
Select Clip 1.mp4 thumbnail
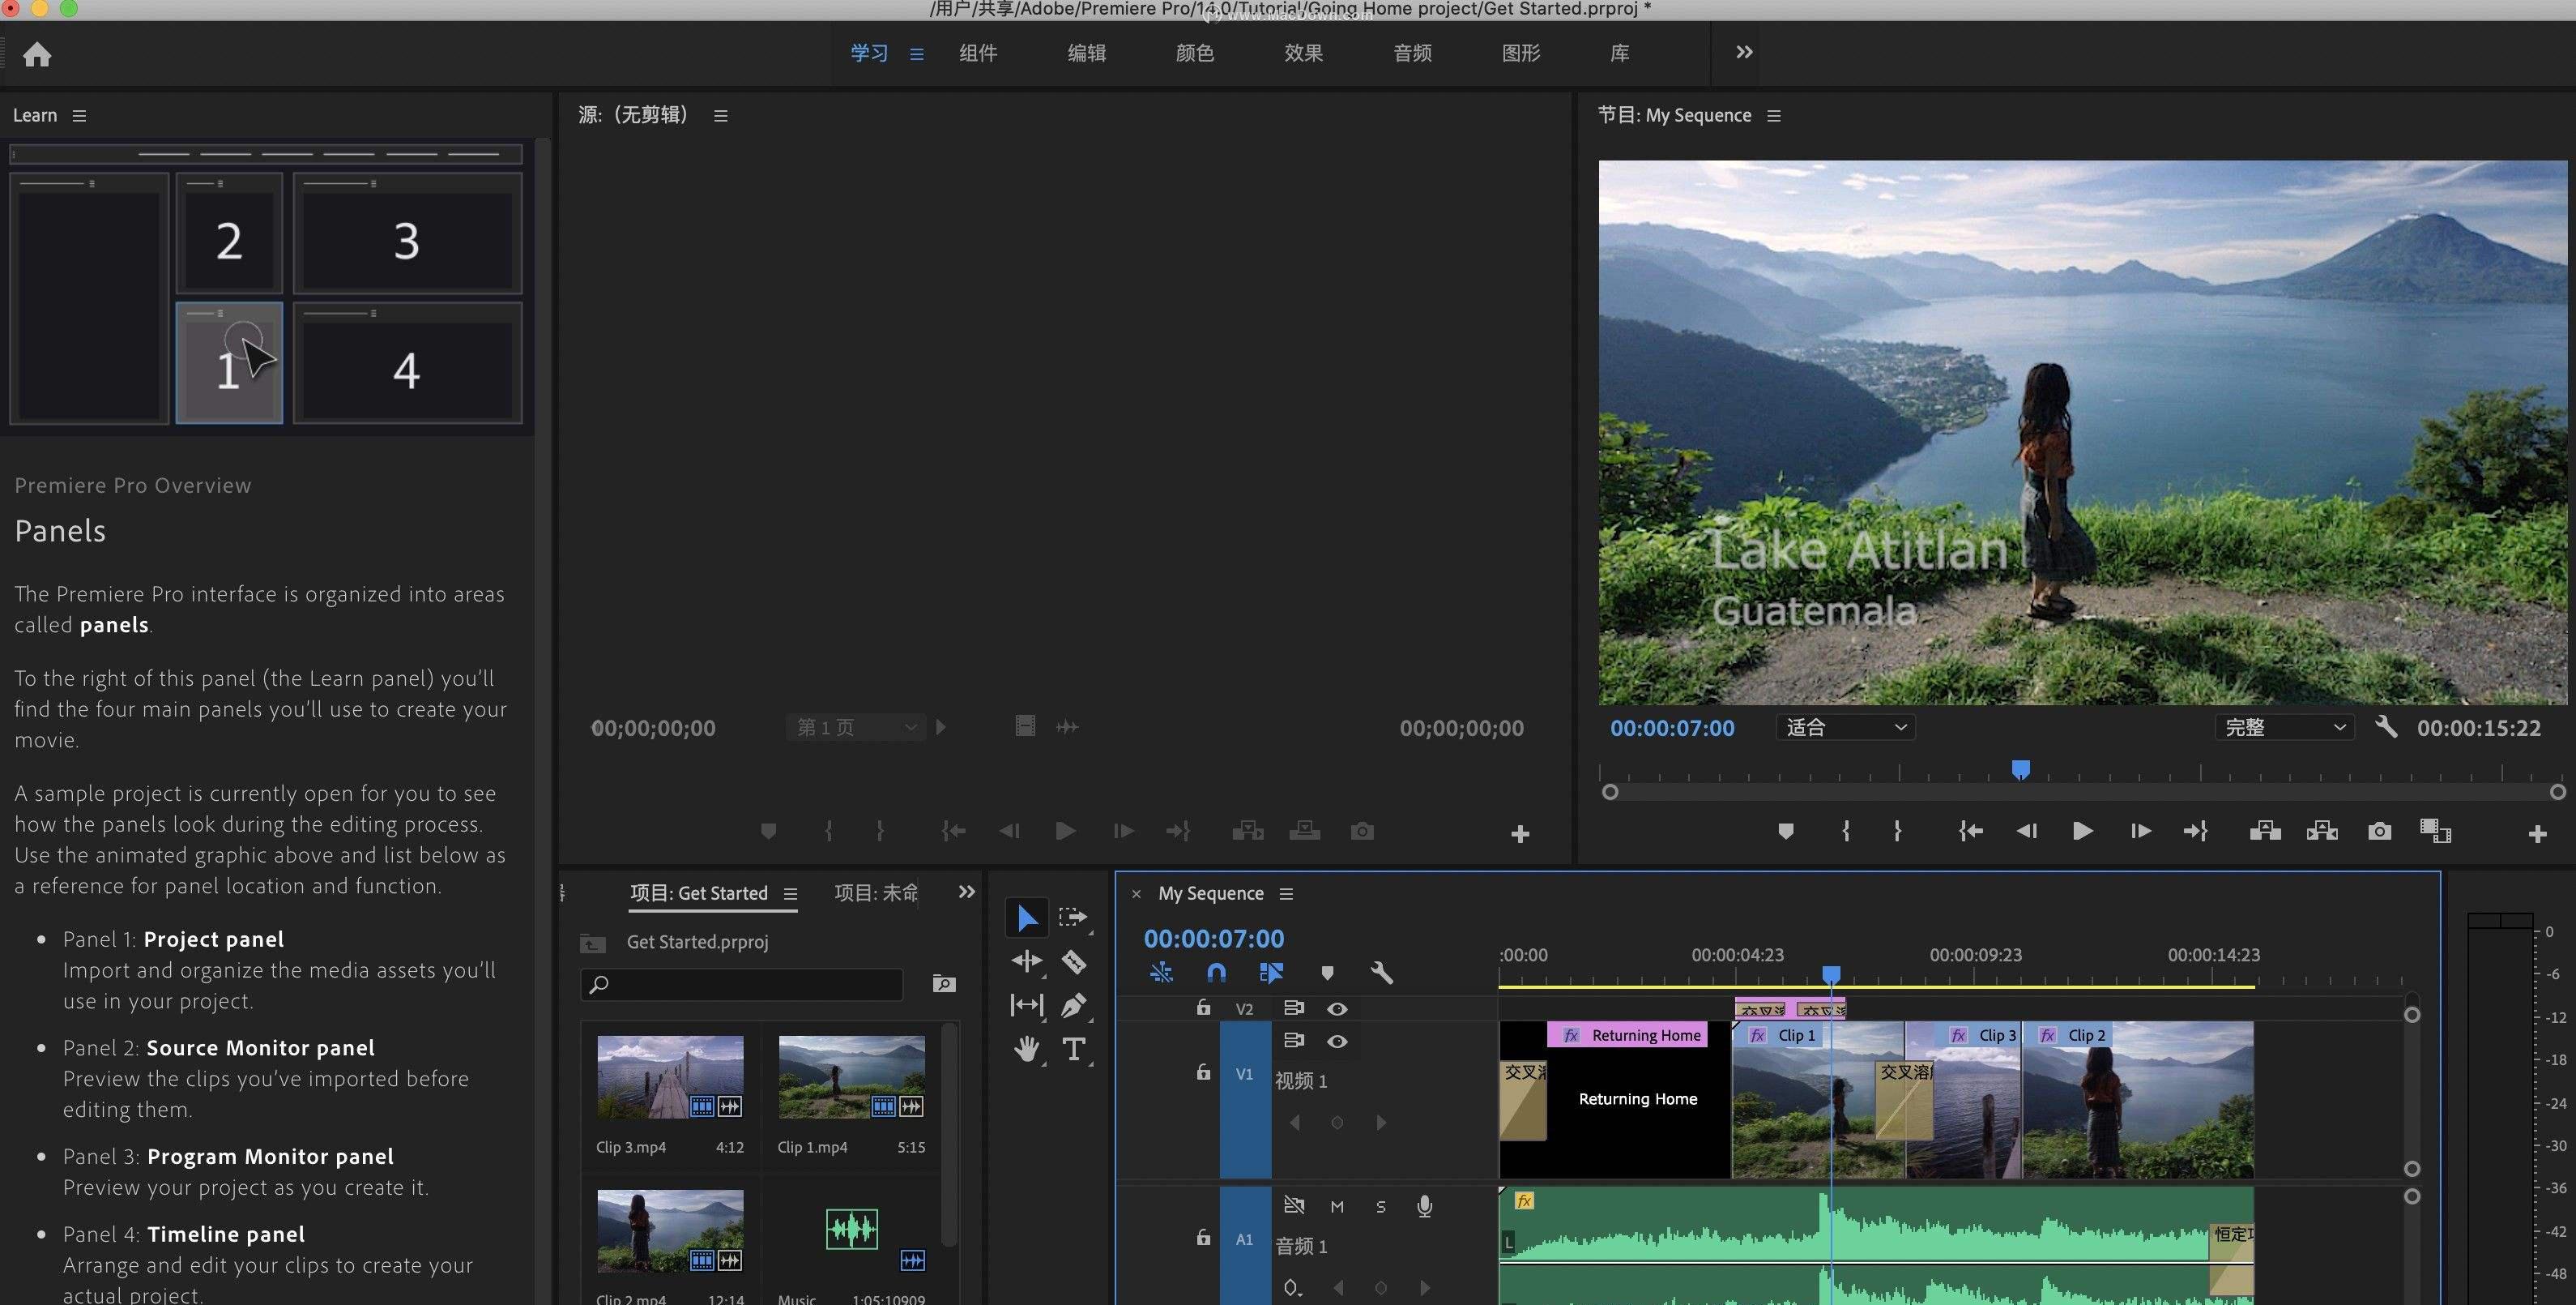(x=851, y=1076)
